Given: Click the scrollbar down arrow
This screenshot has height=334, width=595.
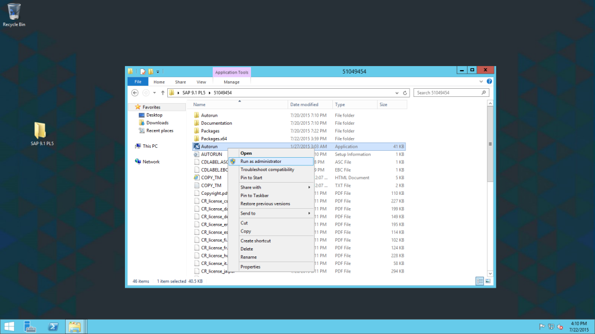Looking at the screenshot, I should pos(490,274).
